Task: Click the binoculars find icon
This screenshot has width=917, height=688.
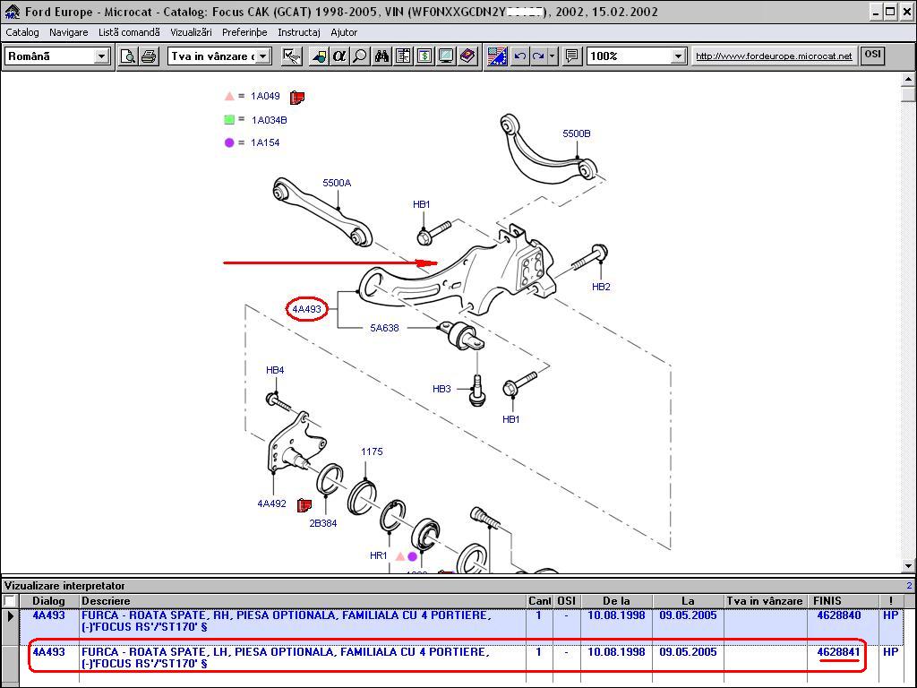Action: click(x=382, y=56)
